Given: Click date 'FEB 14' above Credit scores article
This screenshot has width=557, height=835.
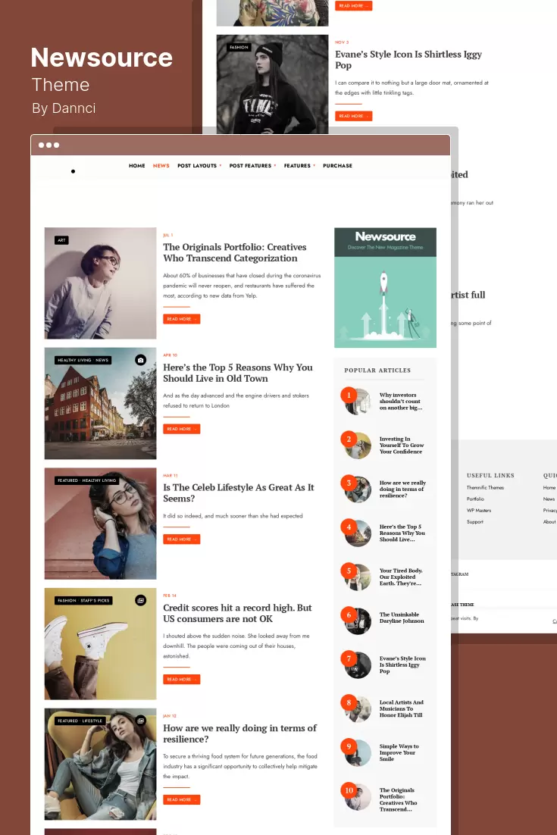Looking at the screenshot, I should coord(169,596).
